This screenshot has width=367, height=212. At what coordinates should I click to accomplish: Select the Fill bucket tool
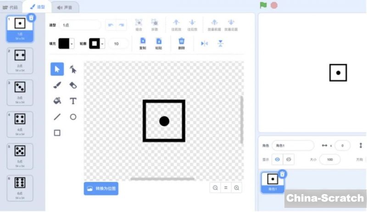57,101
